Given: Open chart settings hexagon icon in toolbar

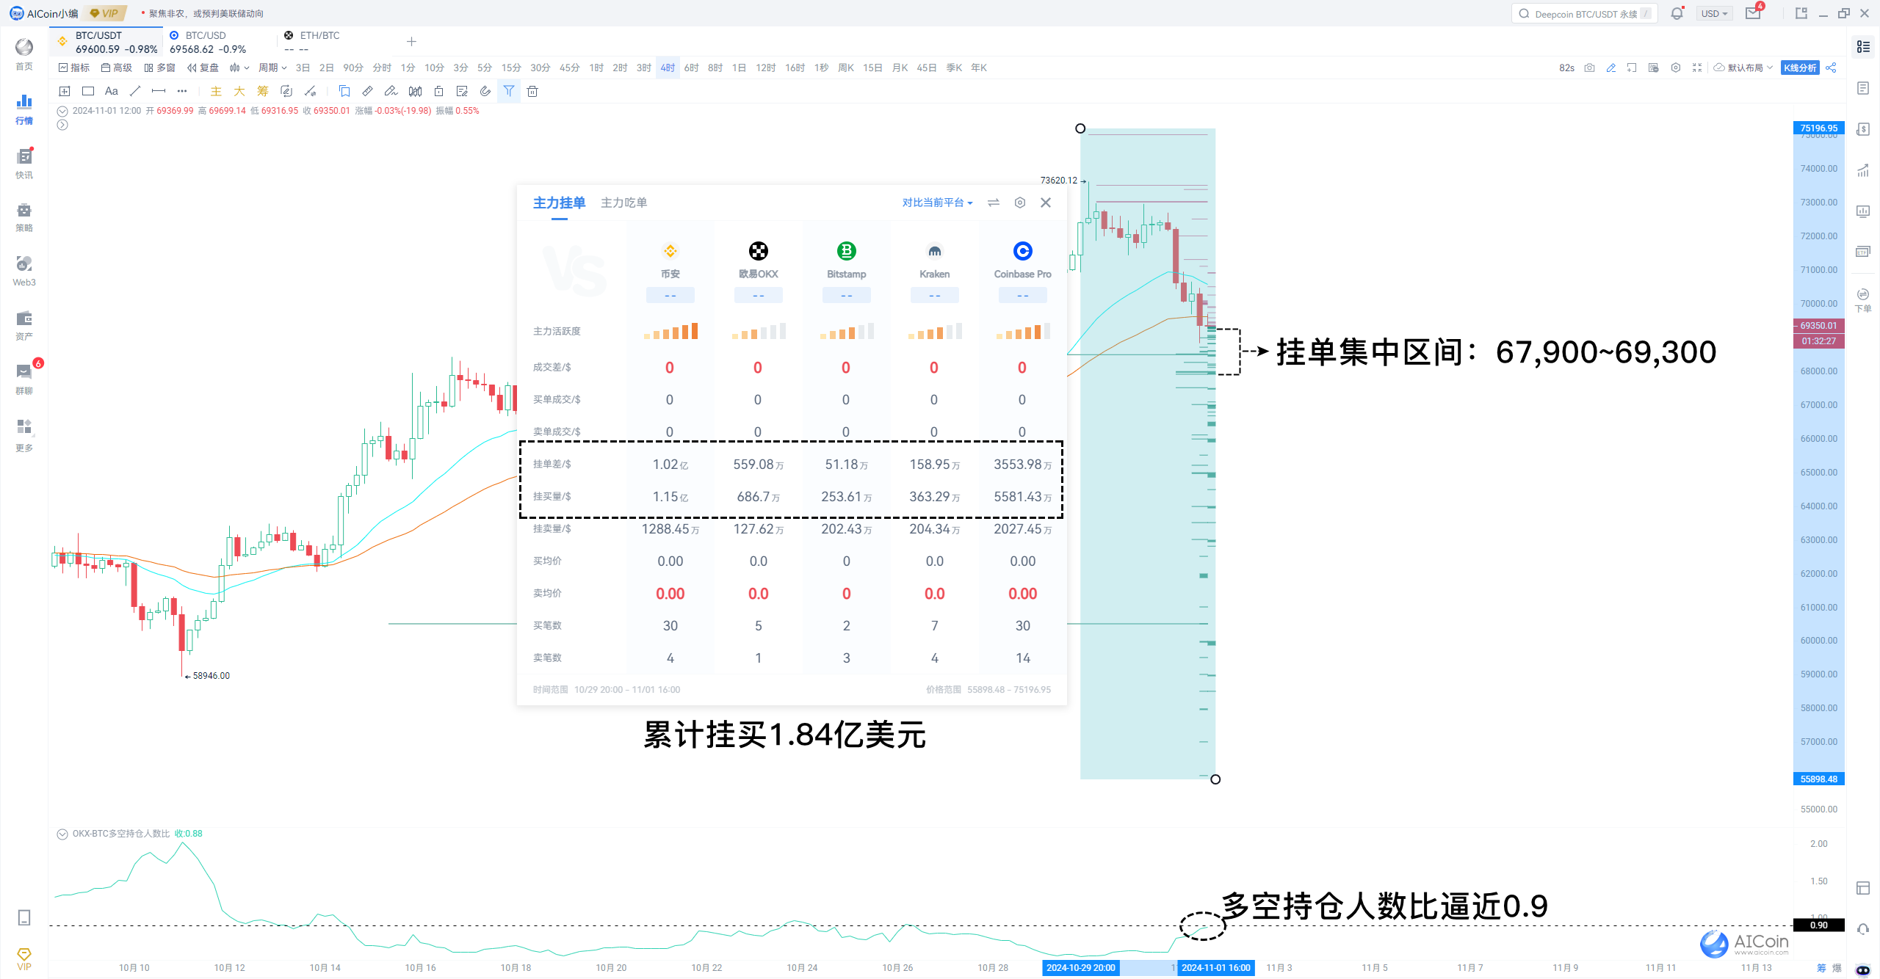Looking at the screenshot, I should (x=1675, y=68).
